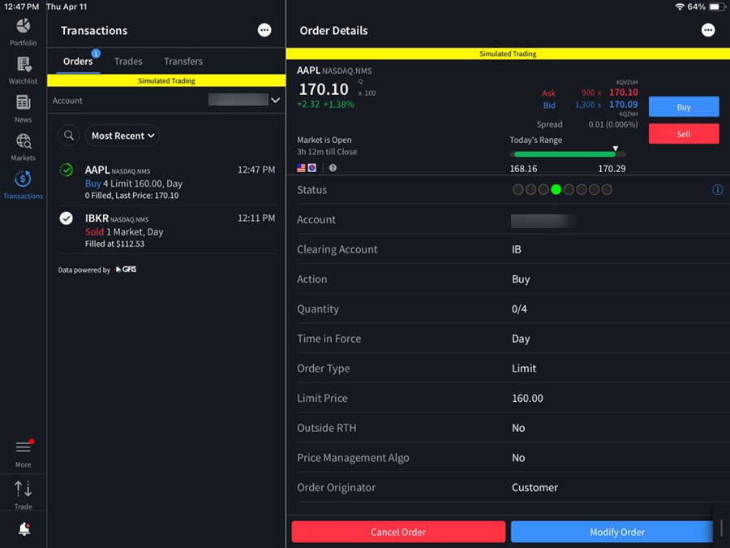This screenshot has width=730, height=548.
Task: Open the Portfolio section in the sidebar
Action: point(23,32)
